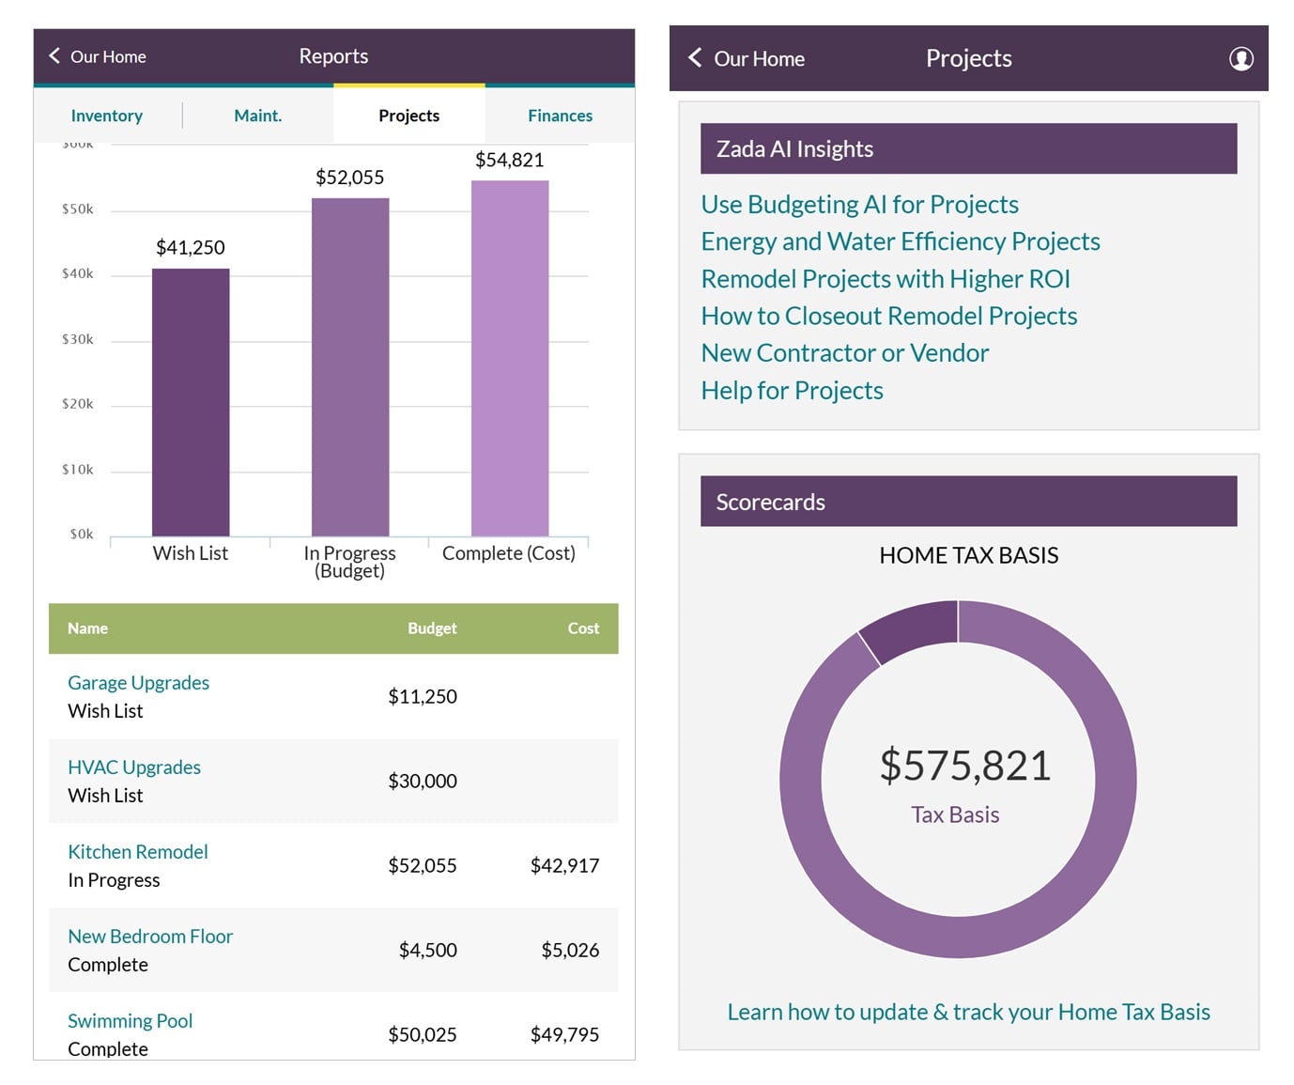Click Learn how to update & track Home Tax Basis

[x=968, y=1012]
